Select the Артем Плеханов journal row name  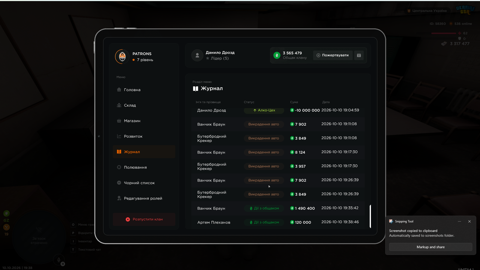pyautogui.click(x=214, y=222)
